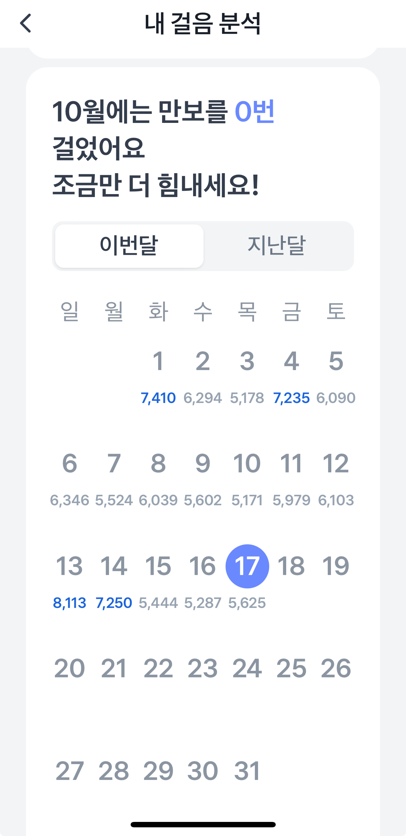The width and height of the screenshot is (406, 836).
Task: Select date 31 on calendar
Action: 247,771
